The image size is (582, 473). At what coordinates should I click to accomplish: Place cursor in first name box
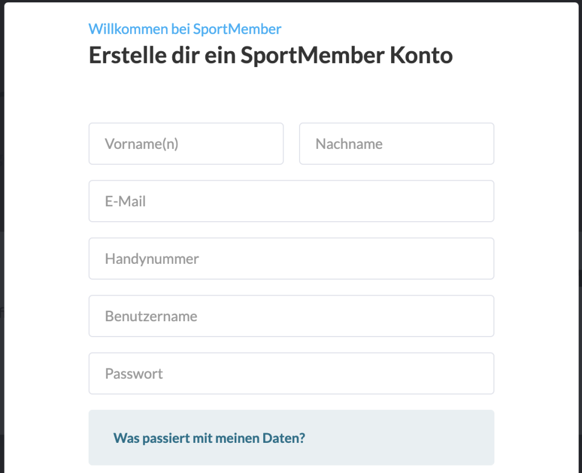186,144
